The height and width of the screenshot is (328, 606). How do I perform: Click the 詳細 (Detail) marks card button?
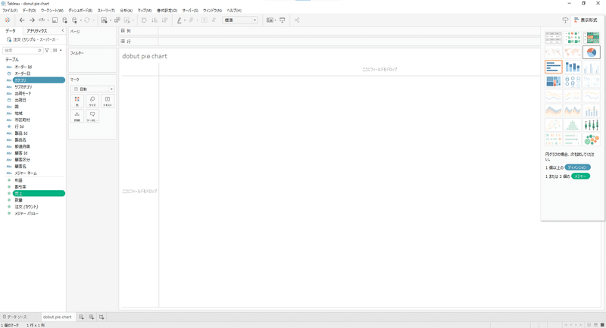[77, 117]
